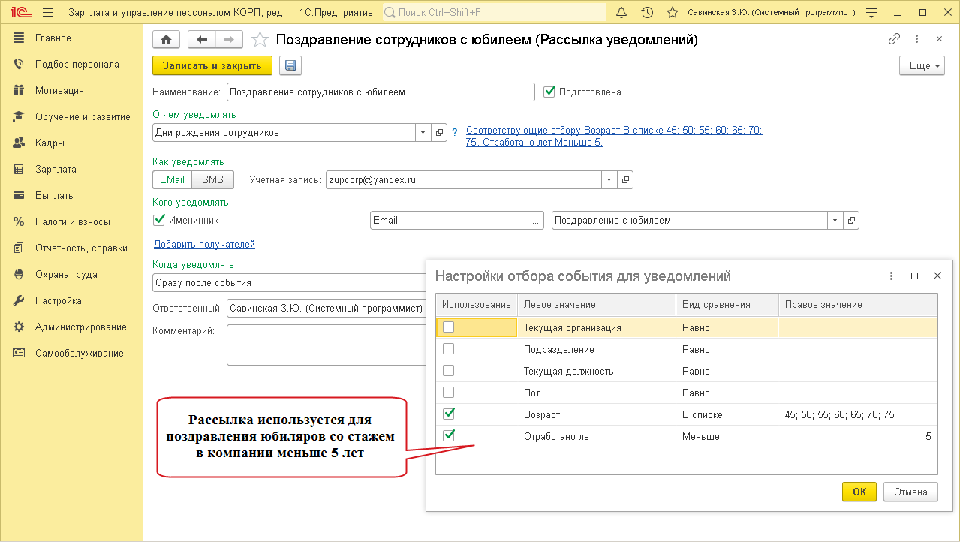The image size is (960, 542).
Task: Open the Учетная запись dropdown list
Action: pyautogui.click(x=609, y=180)
